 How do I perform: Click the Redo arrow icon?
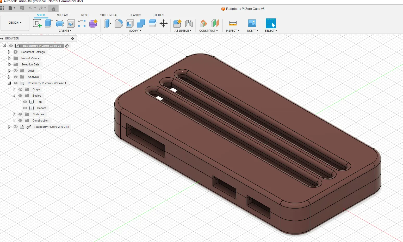coord(41,8)
